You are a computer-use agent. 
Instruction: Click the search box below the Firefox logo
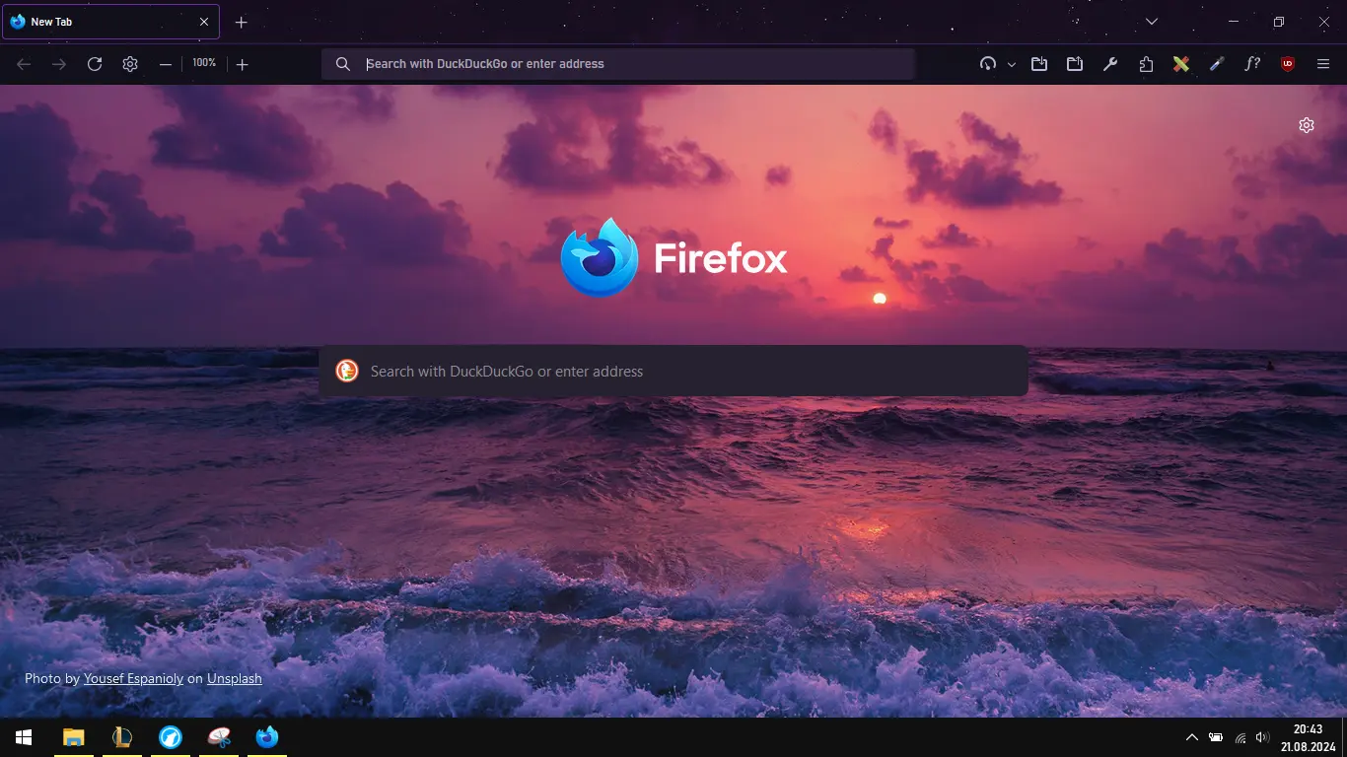673,372
